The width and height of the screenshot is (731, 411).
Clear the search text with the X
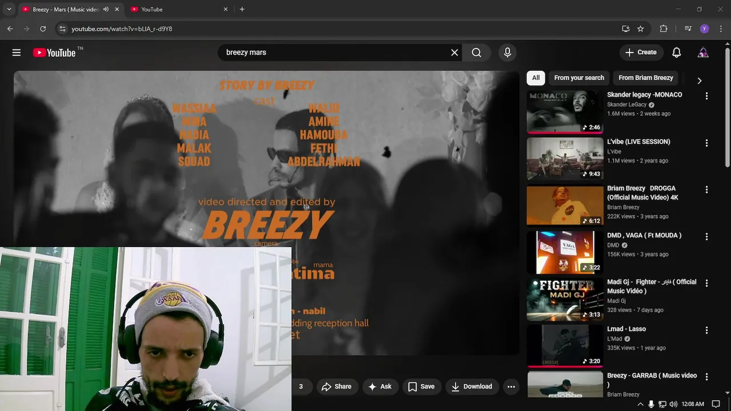coord(455,53)
